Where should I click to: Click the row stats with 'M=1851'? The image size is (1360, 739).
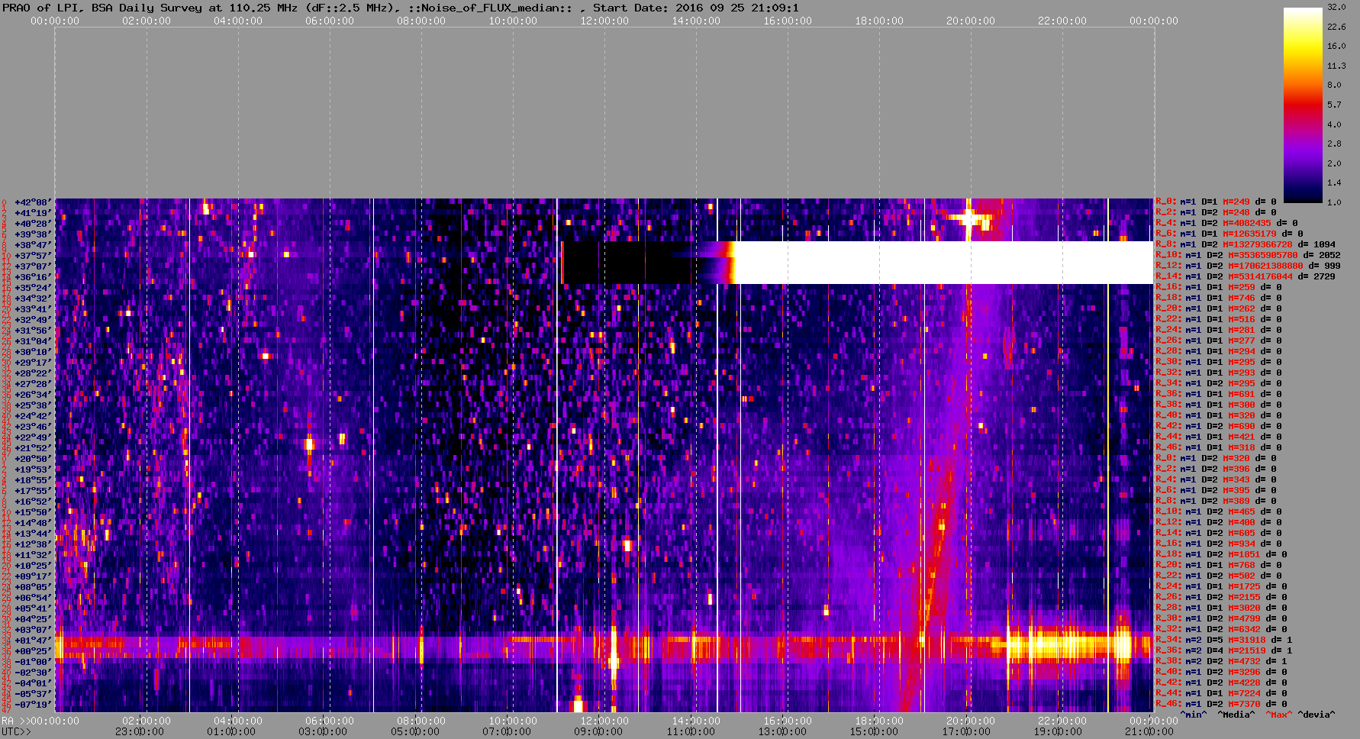point(1221,554)
